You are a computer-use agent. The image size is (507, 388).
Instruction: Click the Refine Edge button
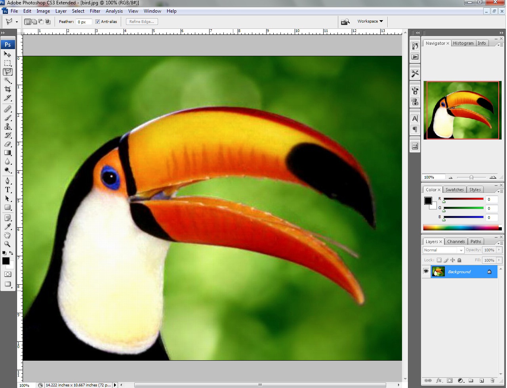coord(142,22)
